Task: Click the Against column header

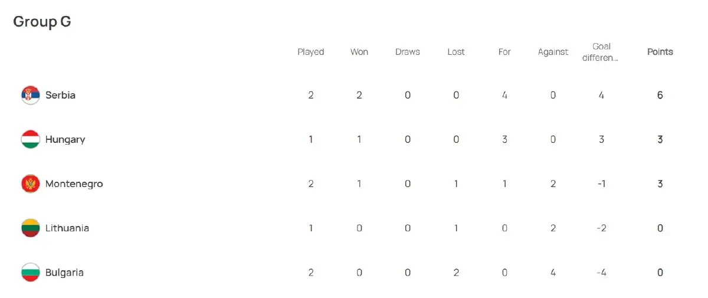Action: pos(553,52)
